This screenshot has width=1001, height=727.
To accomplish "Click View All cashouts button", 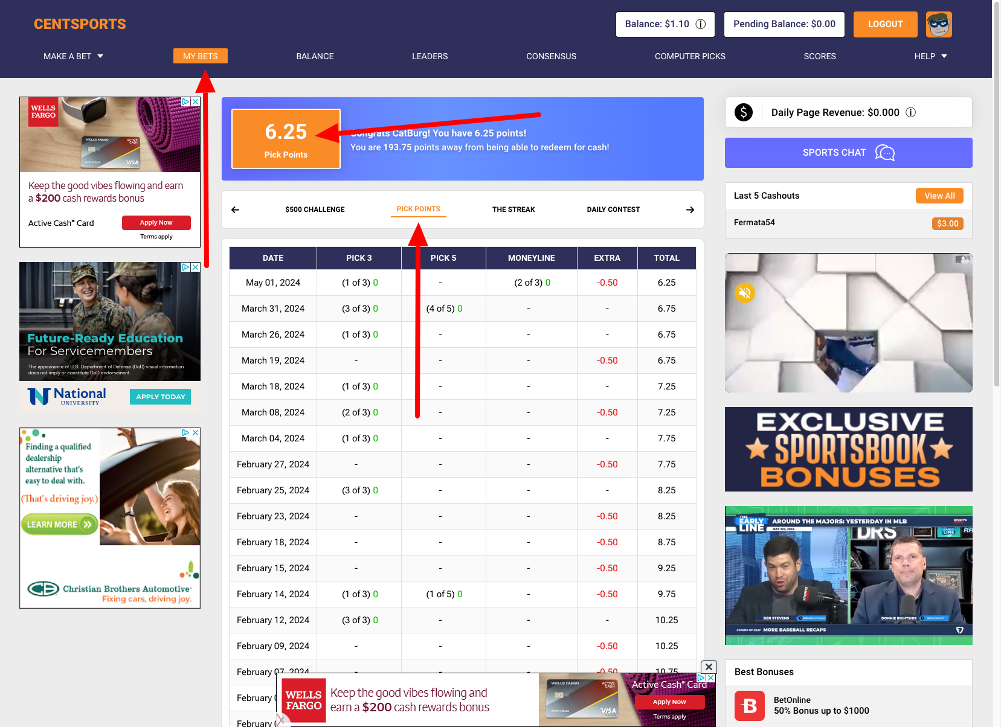I will pos(939,196).
